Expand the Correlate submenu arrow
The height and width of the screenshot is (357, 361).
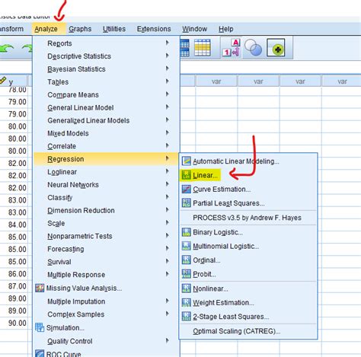tap(167, 145)
